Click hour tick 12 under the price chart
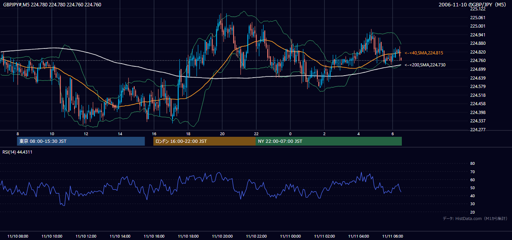The height and width of the screenshot is (240, 512). click(x=86, y=134)
